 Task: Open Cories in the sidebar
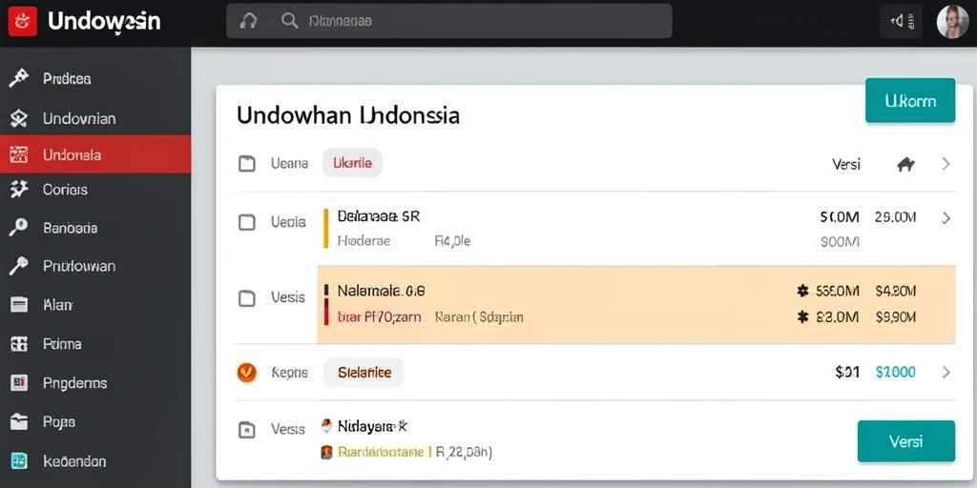95,190
